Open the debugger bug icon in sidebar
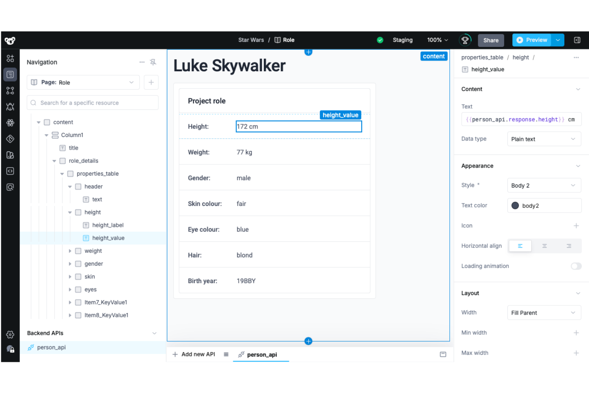This screenshot has height=393, width=589. point(10,107)
